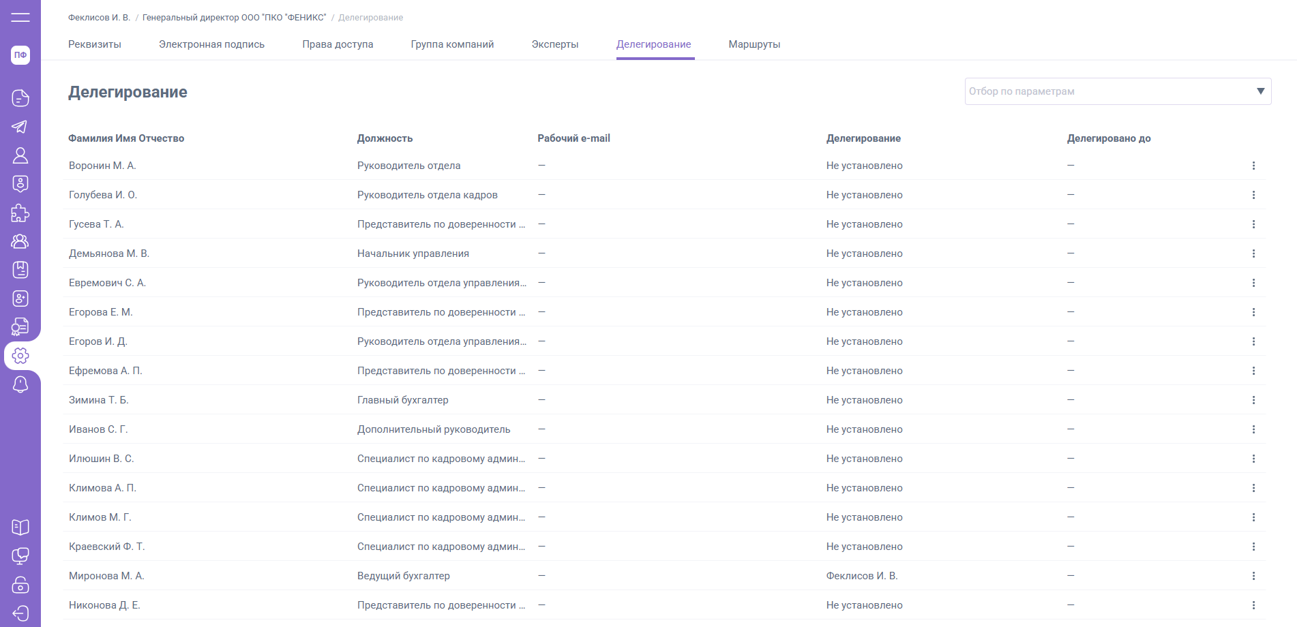The image size is (1297, 627).
Task: Click the settings gear sidebar icon
Action: coord(20,356)
